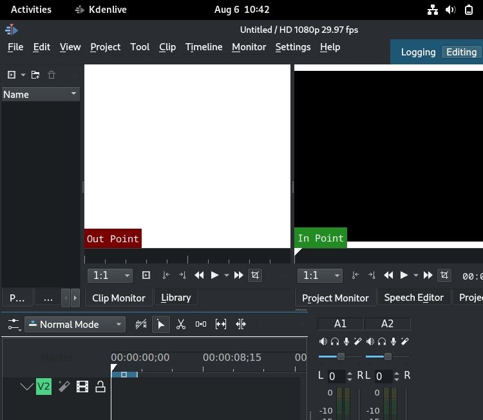This screenshot has width=483, height=420.
Task: Open the Timeline menu
Action: (x=204, y=47)
